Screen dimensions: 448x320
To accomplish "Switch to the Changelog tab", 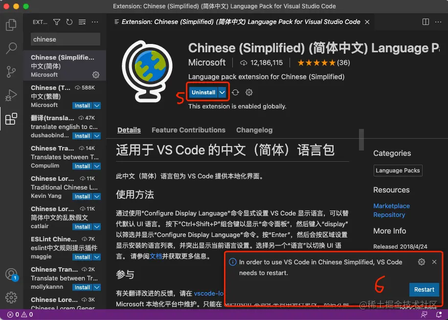I will pos(254,130).
